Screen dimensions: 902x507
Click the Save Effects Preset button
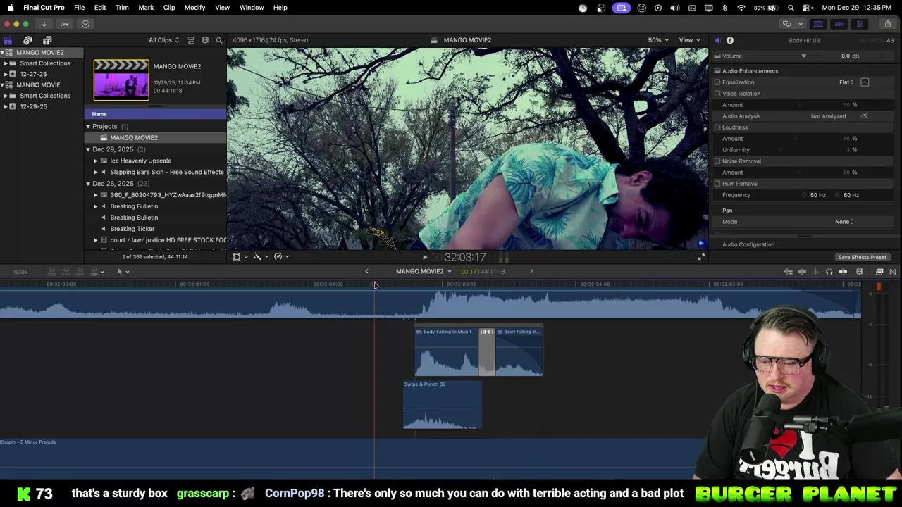(862, 257)
